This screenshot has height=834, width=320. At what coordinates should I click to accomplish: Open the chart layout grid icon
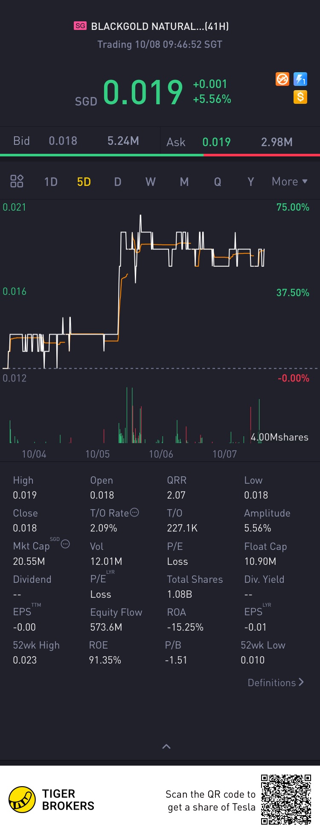[x=17, y=181]
